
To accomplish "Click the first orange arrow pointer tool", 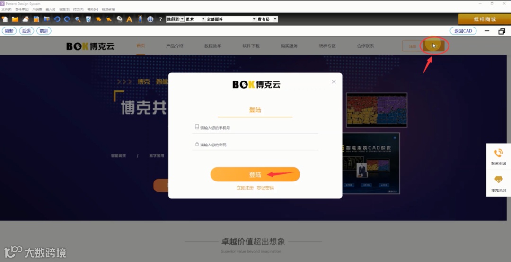I will [98, 19].
